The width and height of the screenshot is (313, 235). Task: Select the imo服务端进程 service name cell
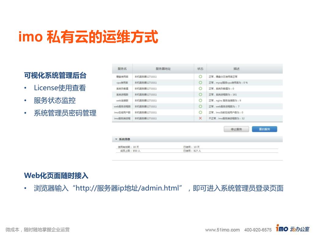pyautogui.click(x=122, y=118)
